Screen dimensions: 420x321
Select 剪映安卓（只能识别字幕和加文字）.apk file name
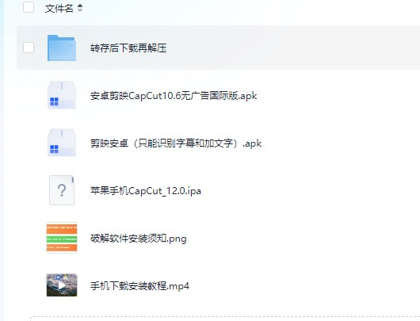tap(176, 143)
